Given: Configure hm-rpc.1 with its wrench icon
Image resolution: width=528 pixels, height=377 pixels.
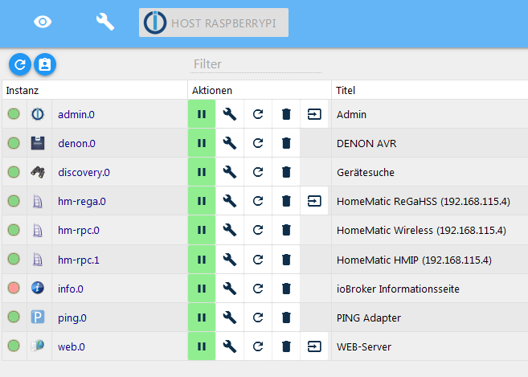Looking at the screenshot, I should pos(230,260).
